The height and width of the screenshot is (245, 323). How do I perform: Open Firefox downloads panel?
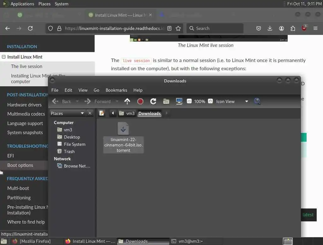270,28
